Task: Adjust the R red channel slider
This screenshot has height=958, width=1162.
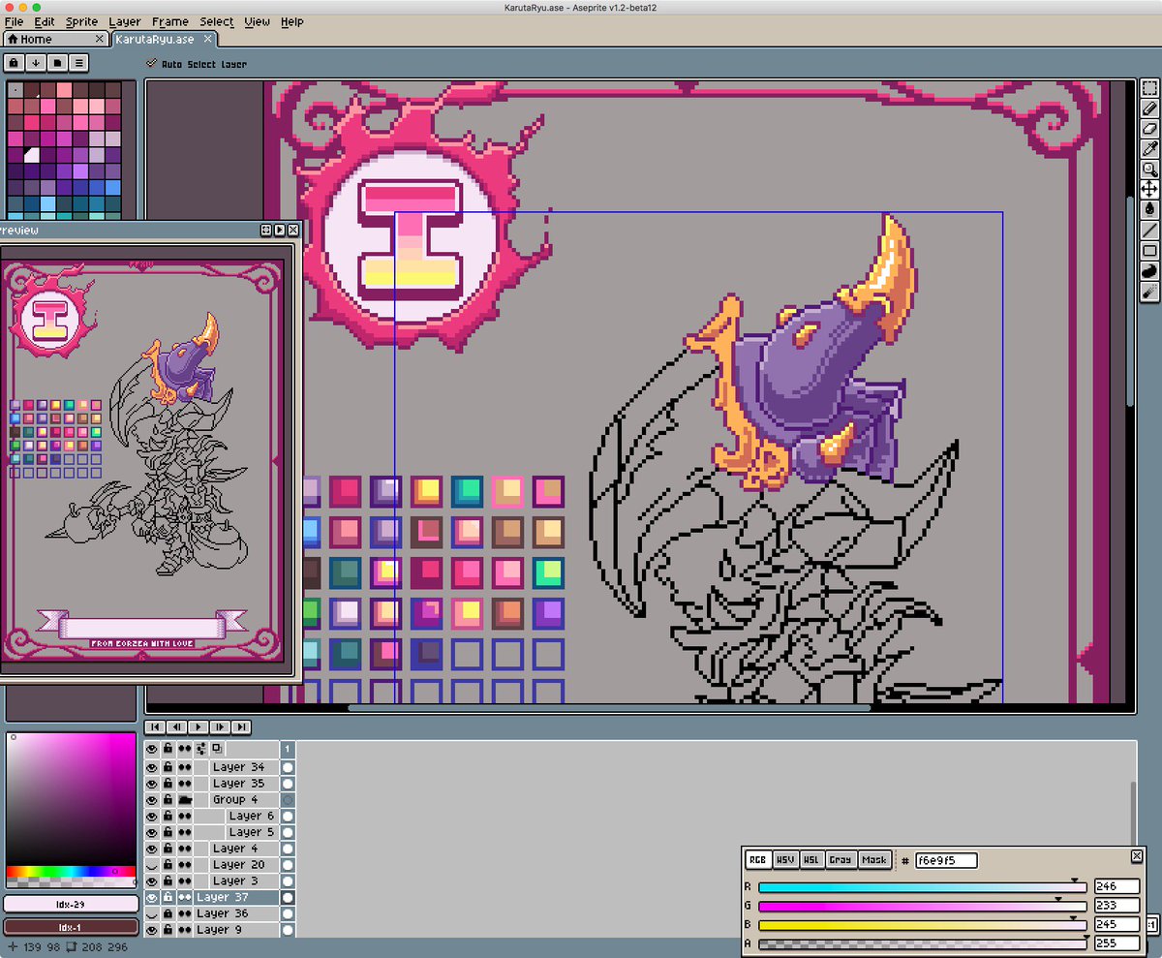Action: 923,886
